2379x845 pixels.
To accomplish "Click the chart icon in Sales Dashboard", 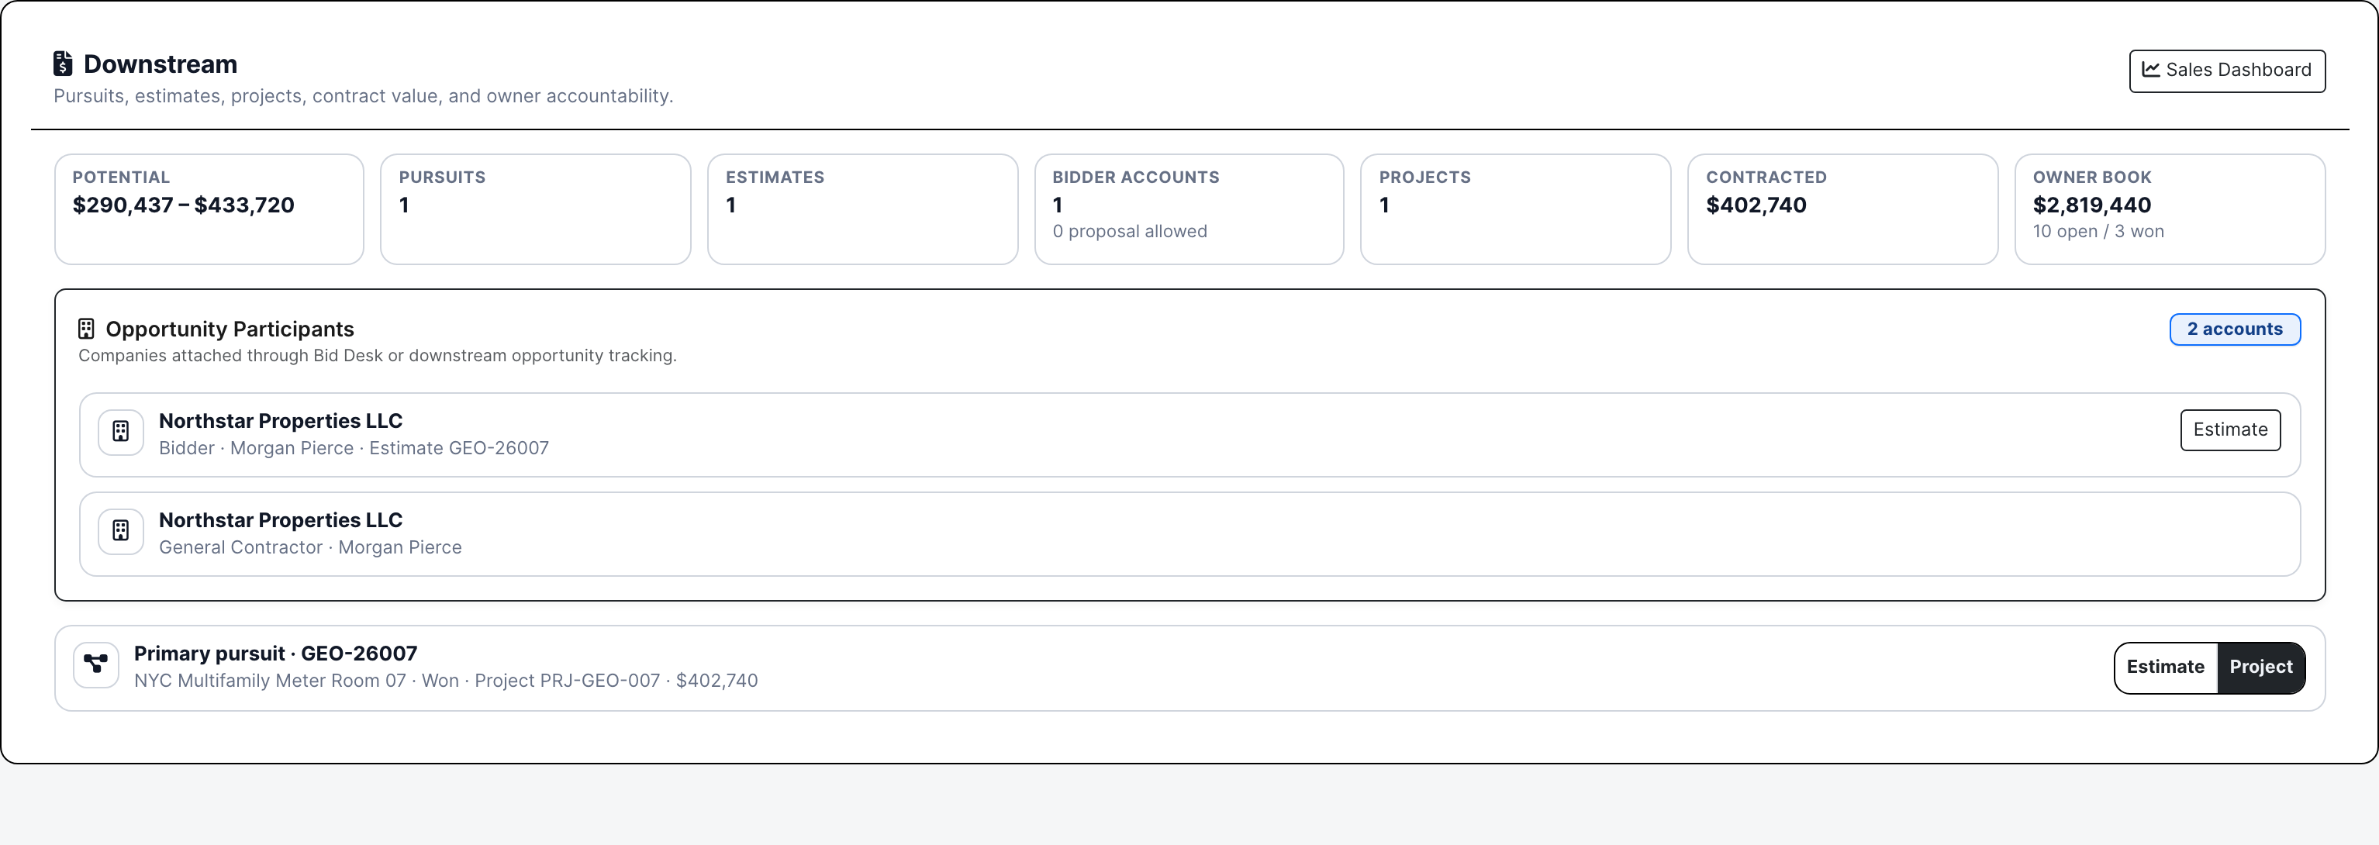I will pos(2151,69).
